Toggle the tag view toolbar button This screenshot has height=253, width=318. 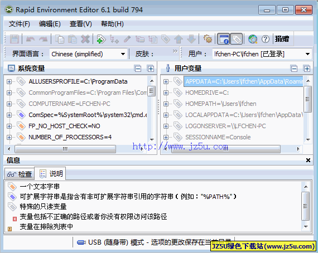pyautogui.click(x=237, y=39)
